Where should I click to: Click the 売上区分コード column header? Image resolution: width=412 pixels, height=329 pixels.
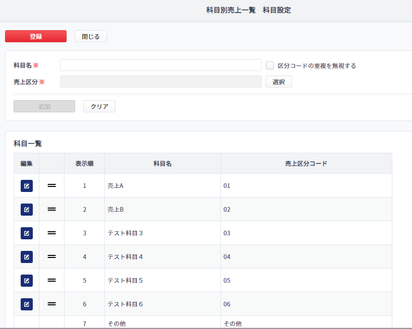(306, 164)
